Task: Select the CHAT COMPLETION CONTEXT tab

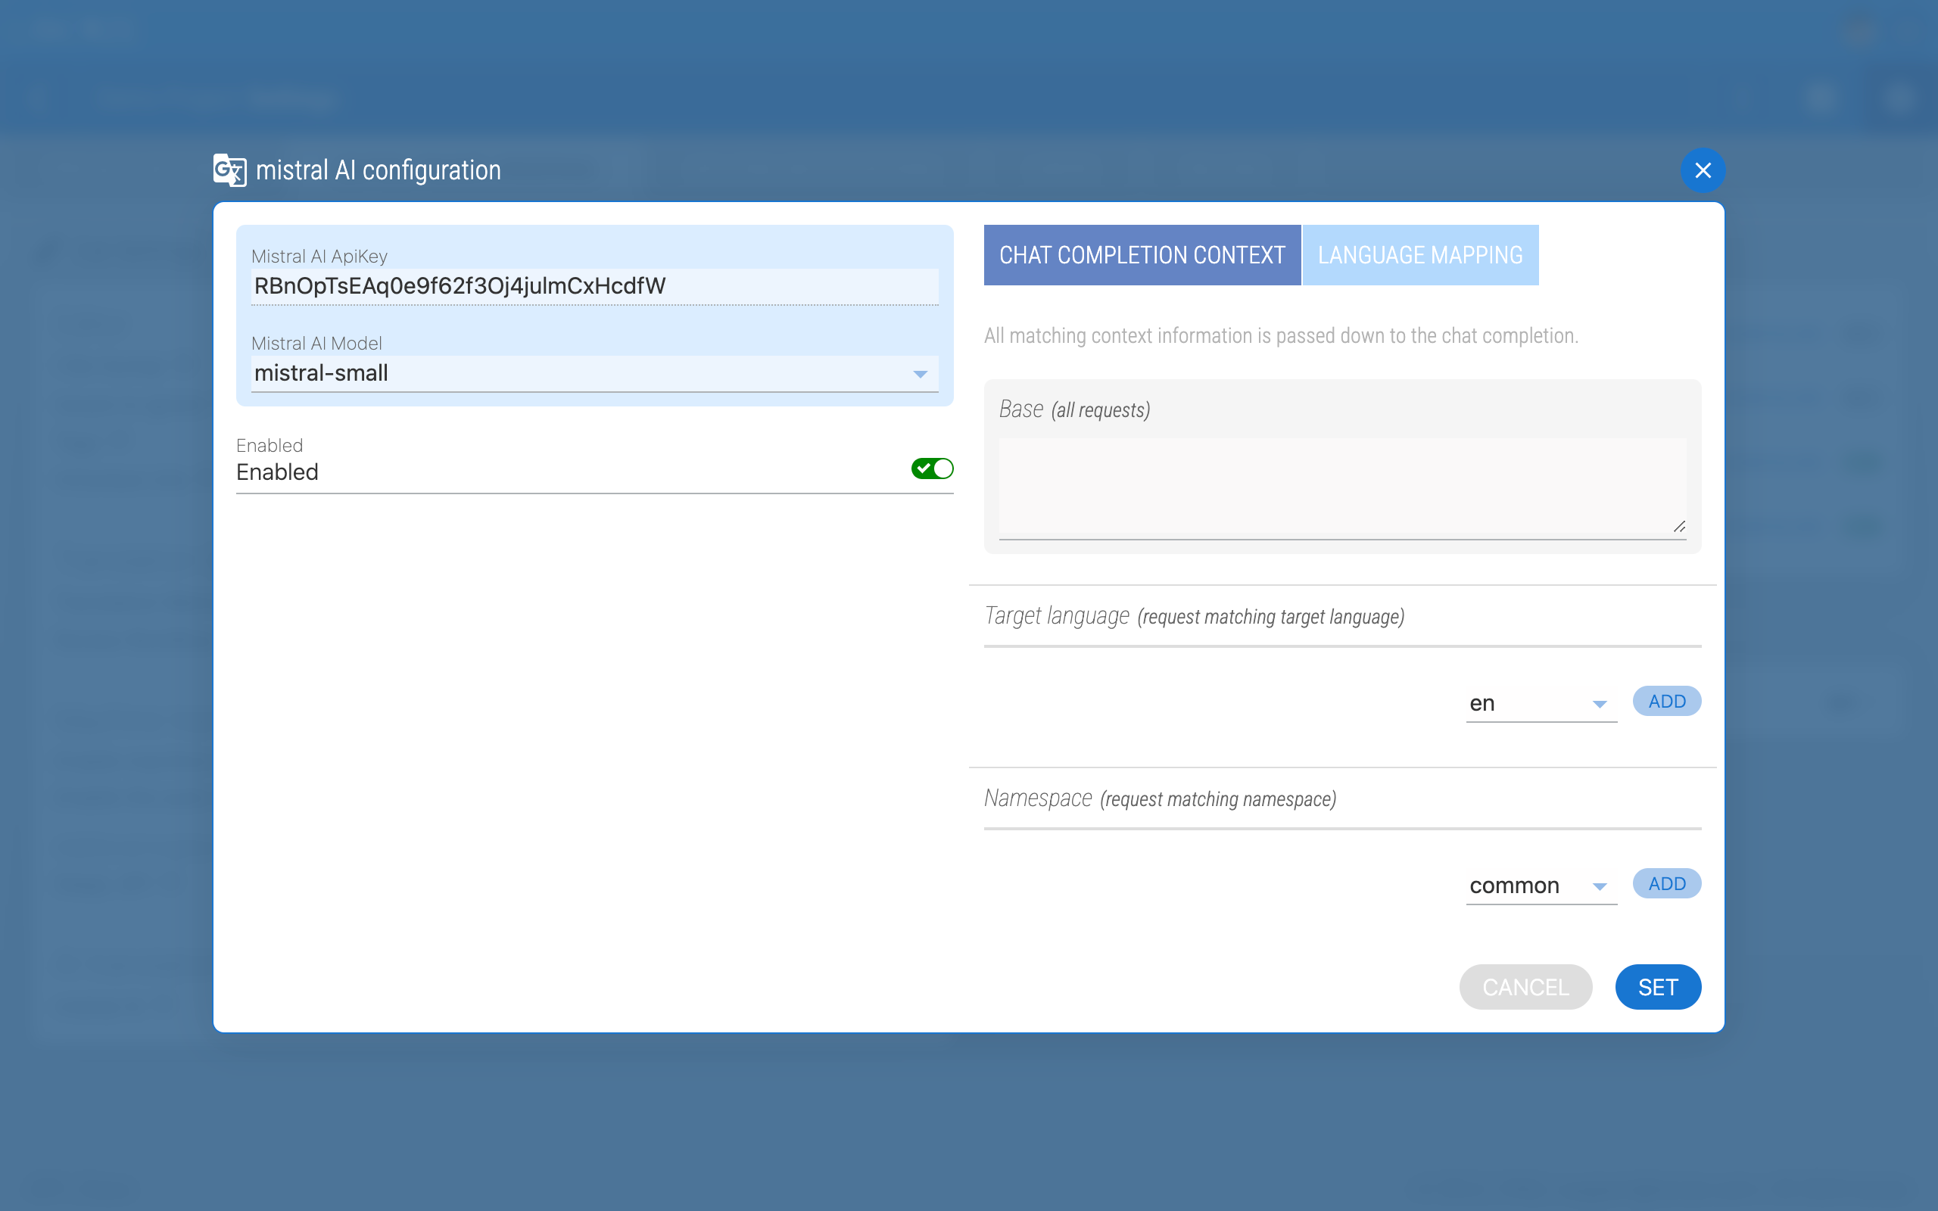Action: point(1140,255)
